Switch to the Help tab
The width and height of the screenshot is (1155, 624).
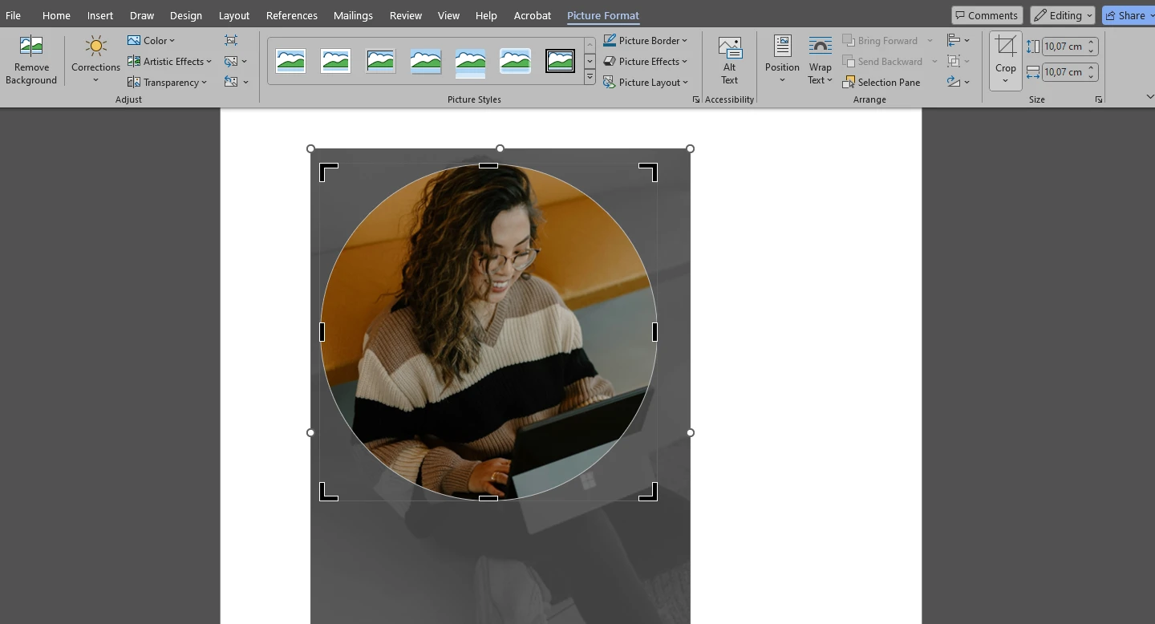coord(486,15)
